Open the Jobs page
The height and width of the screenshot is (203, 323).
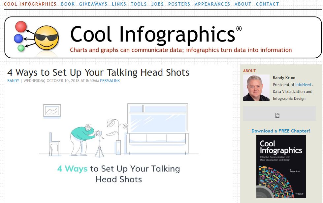click(158, 4)
